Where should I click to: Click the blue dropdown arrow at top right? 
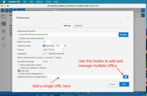pos(143,15)
